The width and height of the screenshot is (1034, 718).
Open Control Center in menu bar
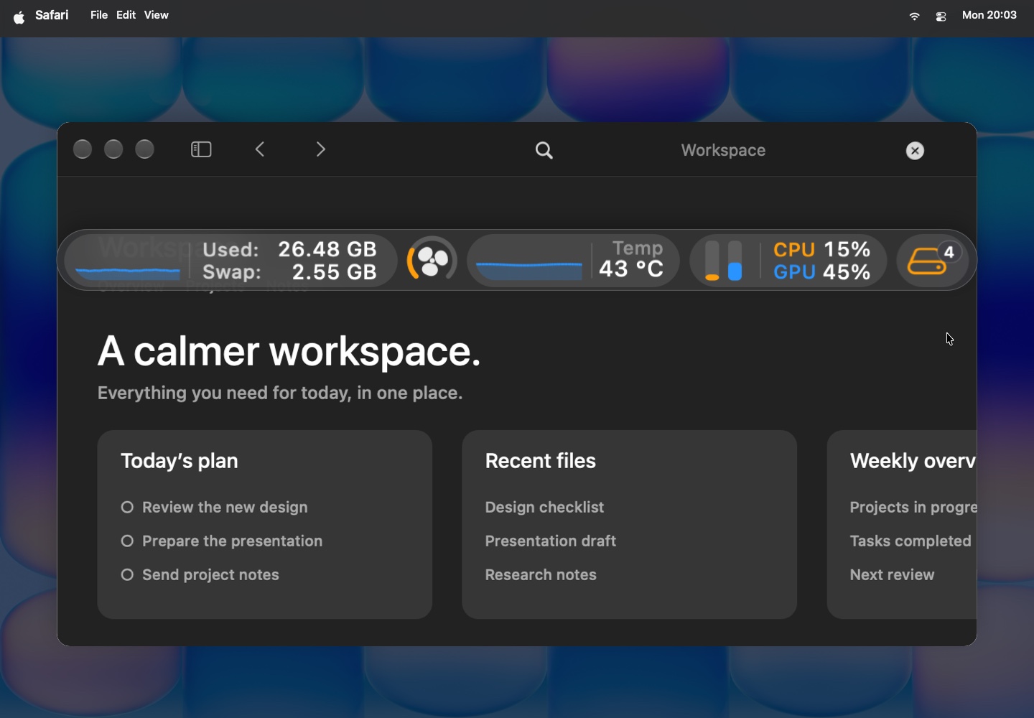[x=941, y=17]
